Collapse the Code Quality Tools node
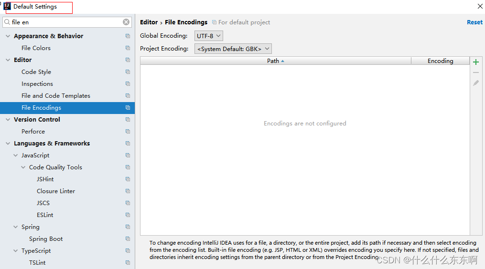Image resolution: width=485 pixels, height=269 pixels. click(23, 167)
